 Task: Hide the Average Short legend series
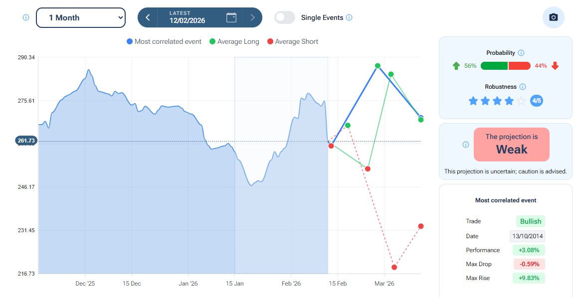[293, 42]
